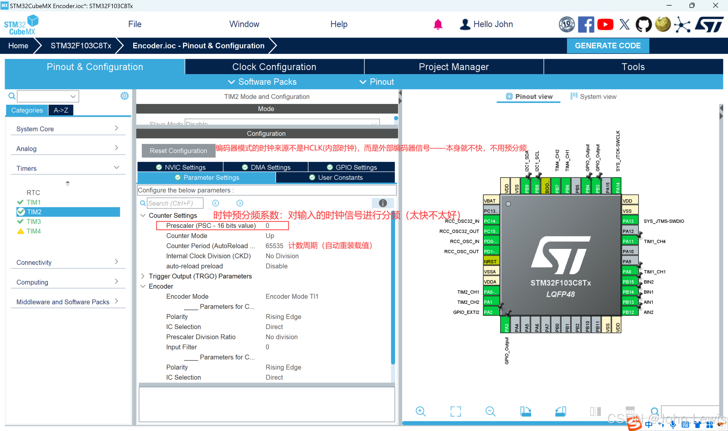The width and height of the screenshot is (728, 431).
Task: Click the zoom in icon below pinout
Action: pos(420,411)
